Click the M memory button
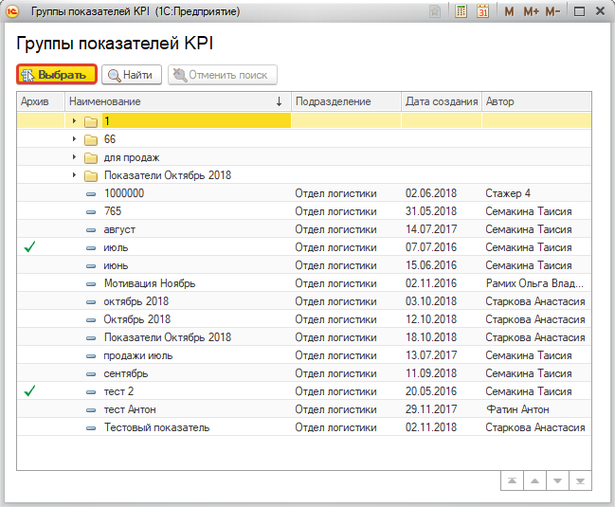 click(509, 11)
